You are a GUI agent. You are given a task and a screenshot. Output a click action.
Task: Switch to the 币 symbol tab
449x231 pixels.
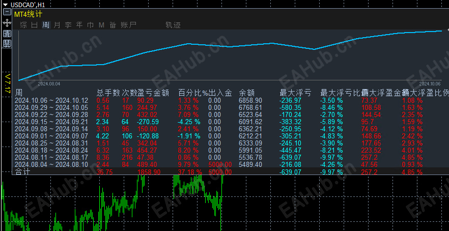click(91, 25)
